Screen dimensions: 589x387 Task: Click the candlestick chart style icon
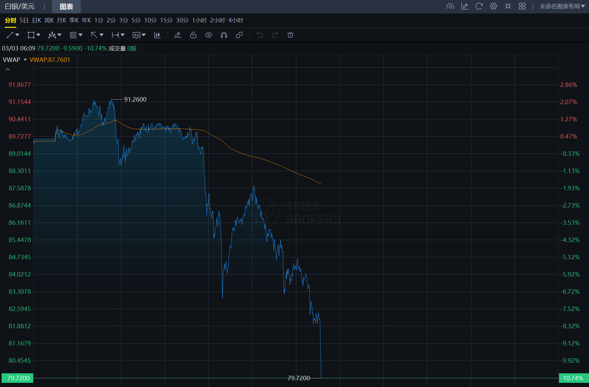157,35
